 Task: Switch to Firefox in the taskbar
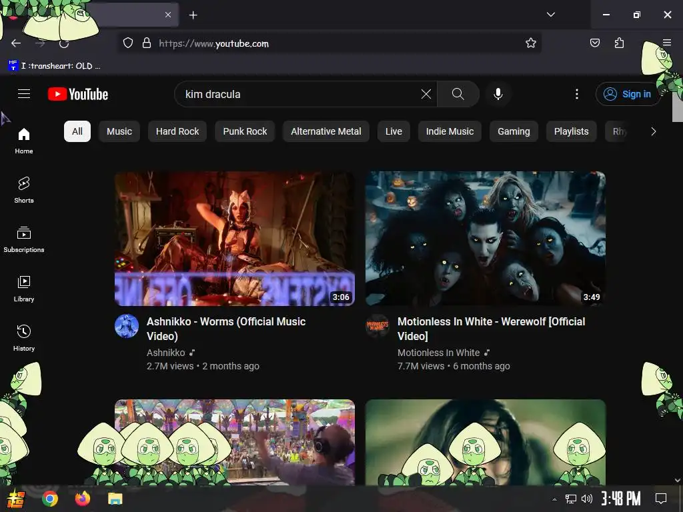click(82, 499)
